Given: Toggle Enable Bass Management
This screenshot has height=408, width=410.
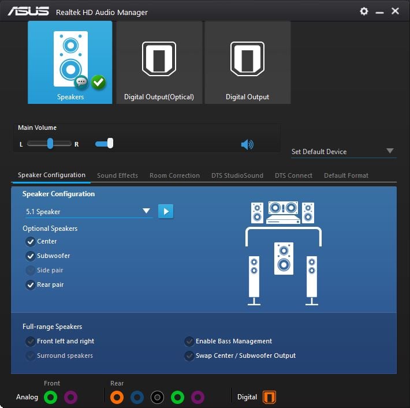Looking at the screenshot, I should (189, 342).
